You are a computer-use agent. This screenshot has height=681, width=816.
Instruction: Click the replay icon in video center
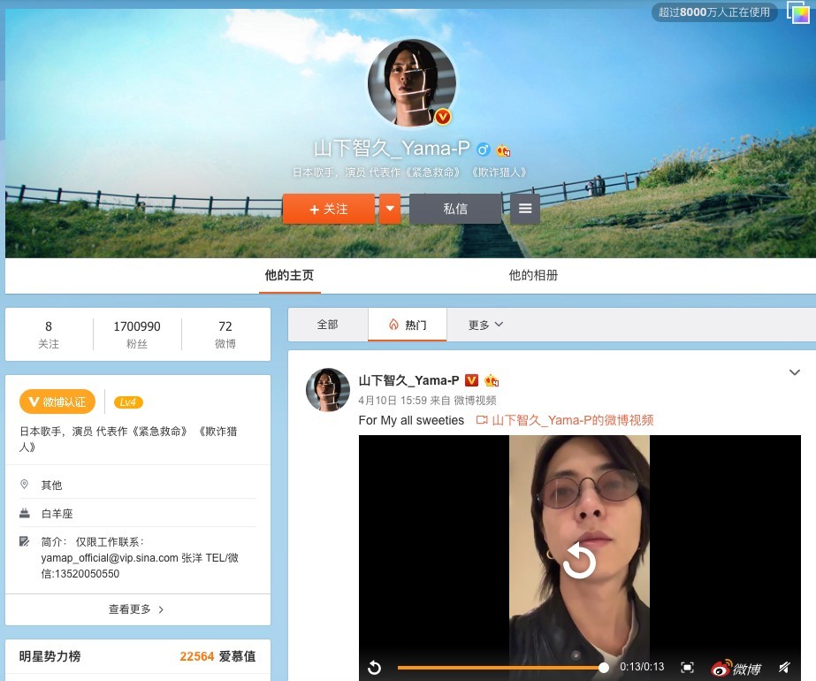[x=579, y=561]
